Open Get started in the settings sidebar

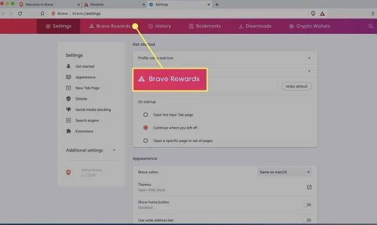(85, 66)
